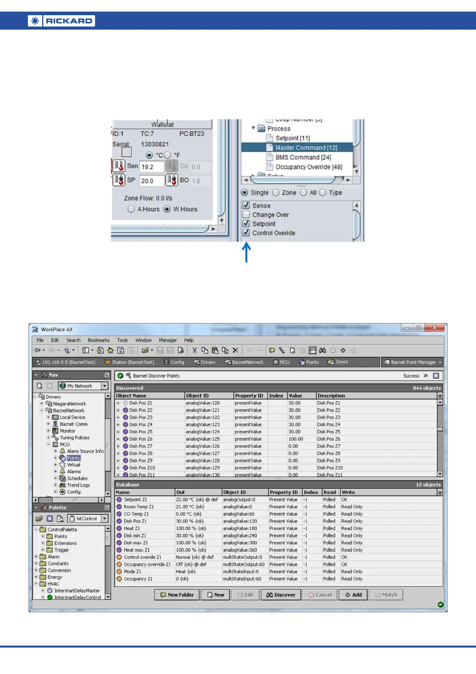476x674 pixels.
Task: Click the table options icon in Discovered header
Action: (x=440, y=396)
